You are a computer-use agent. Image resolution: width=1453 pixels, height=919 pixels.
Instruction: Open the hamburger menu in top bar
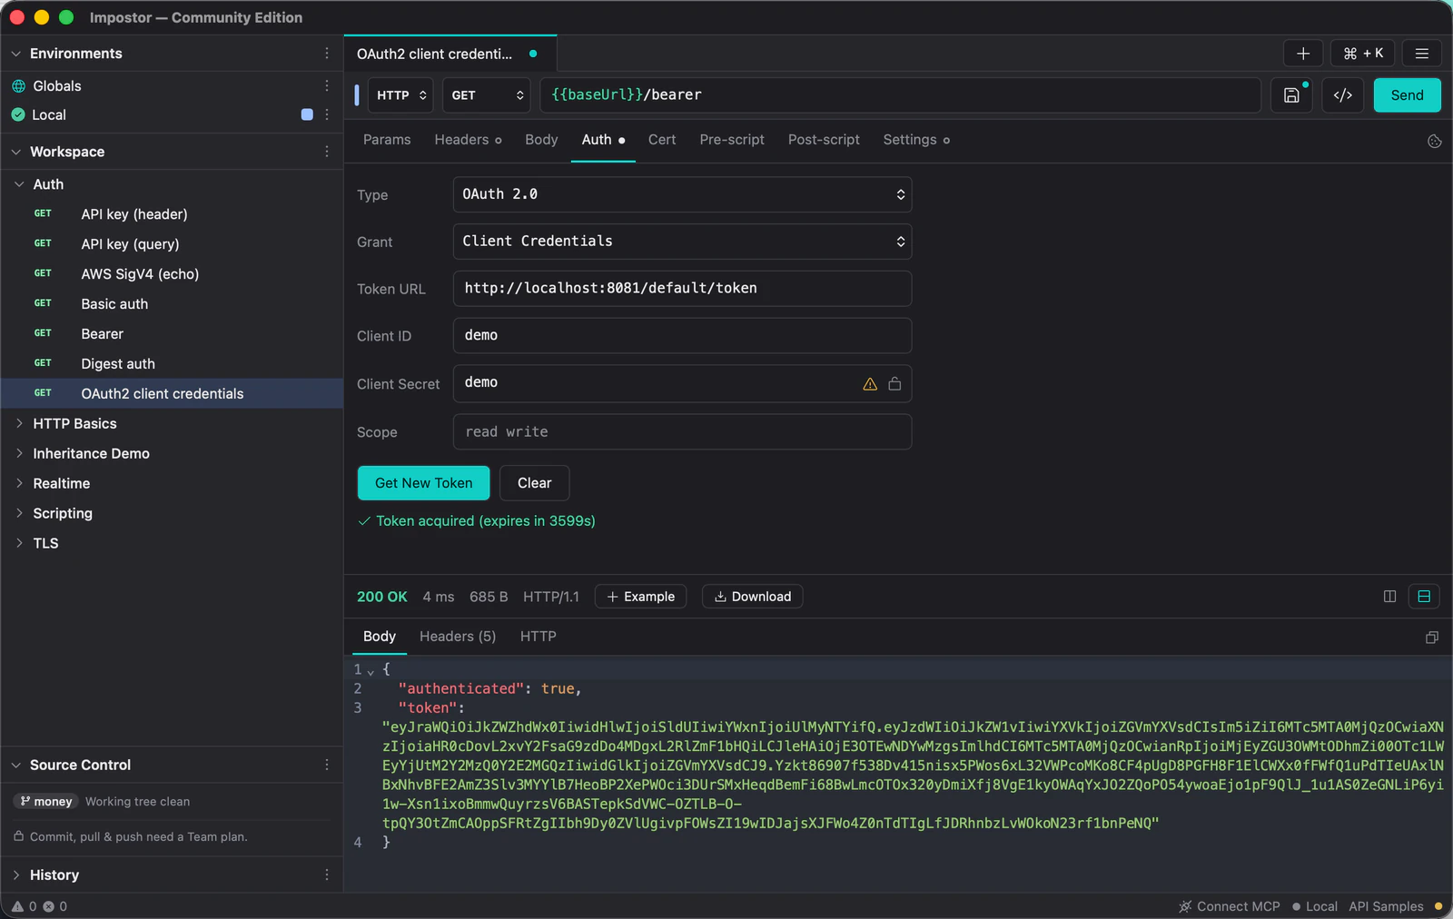click(x=1422, y=54)
